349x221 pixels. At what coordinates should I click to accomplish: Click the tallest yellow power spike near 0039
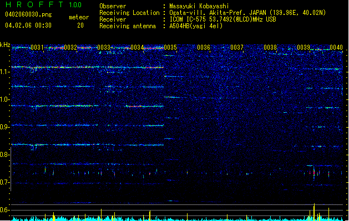[314, 212]
